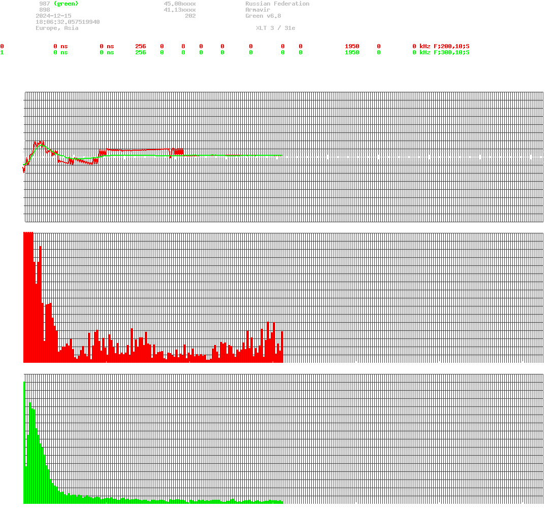Click the red '256' value
The image size is (556, 515).
point(141,47)
